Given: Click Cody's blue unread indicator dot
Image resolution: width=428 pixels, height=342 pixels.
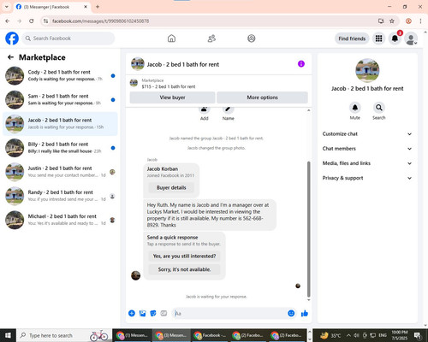Looking at the screenshot, I should click(x=113, y=75).
